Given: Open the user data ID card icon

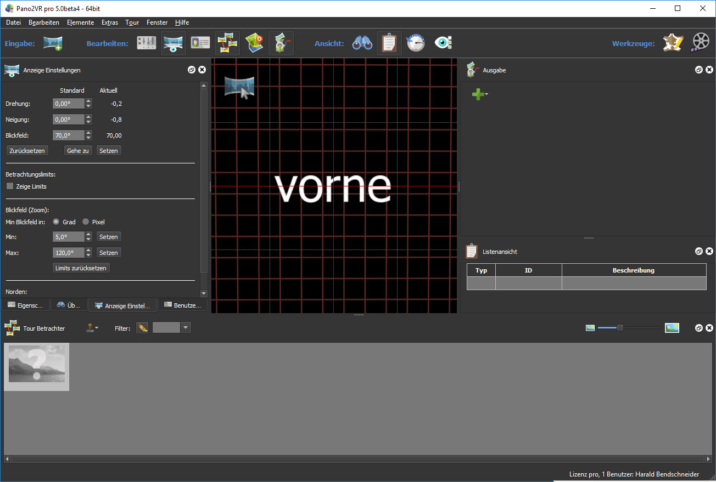Looking at the screenshot, I should pos(200,43).
